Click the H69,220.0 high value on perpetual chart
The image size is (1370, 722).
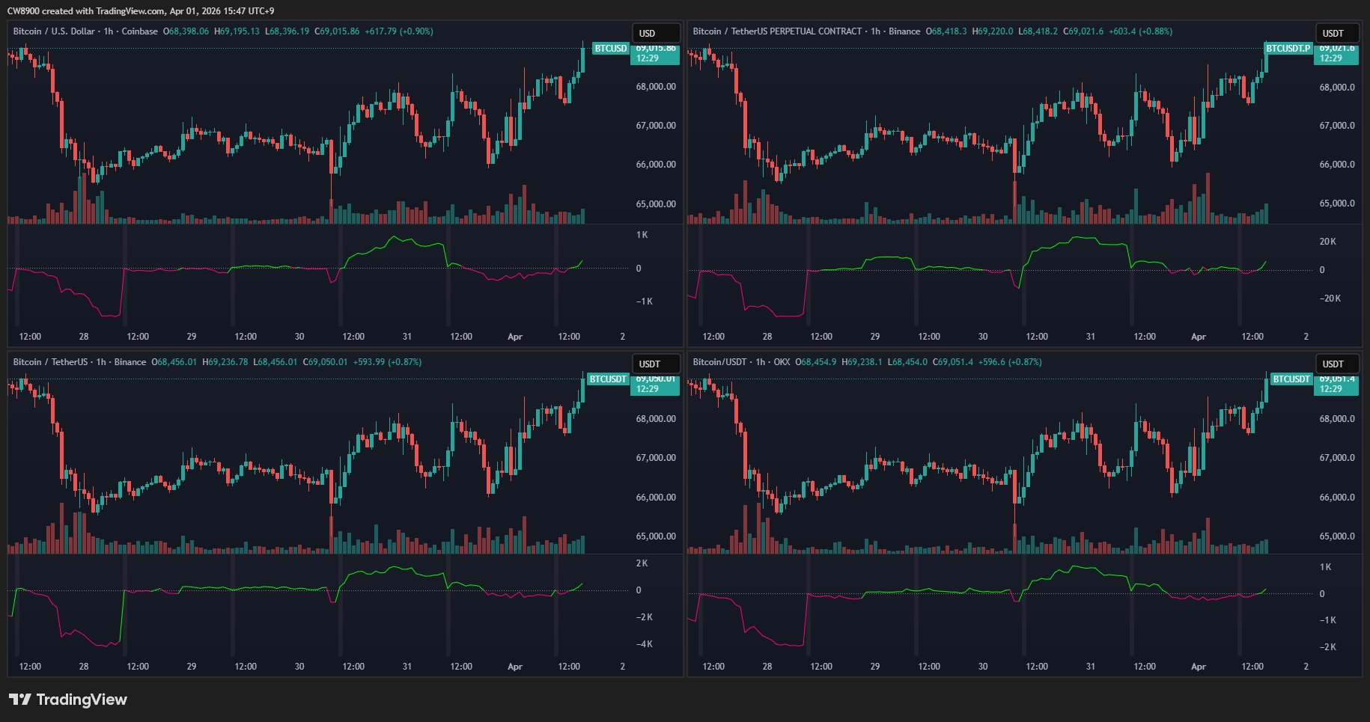pos(993,31)
